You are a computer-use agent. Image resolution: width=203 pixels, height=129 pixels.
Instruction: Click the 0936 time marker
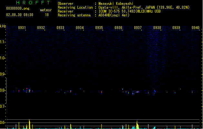118,28
